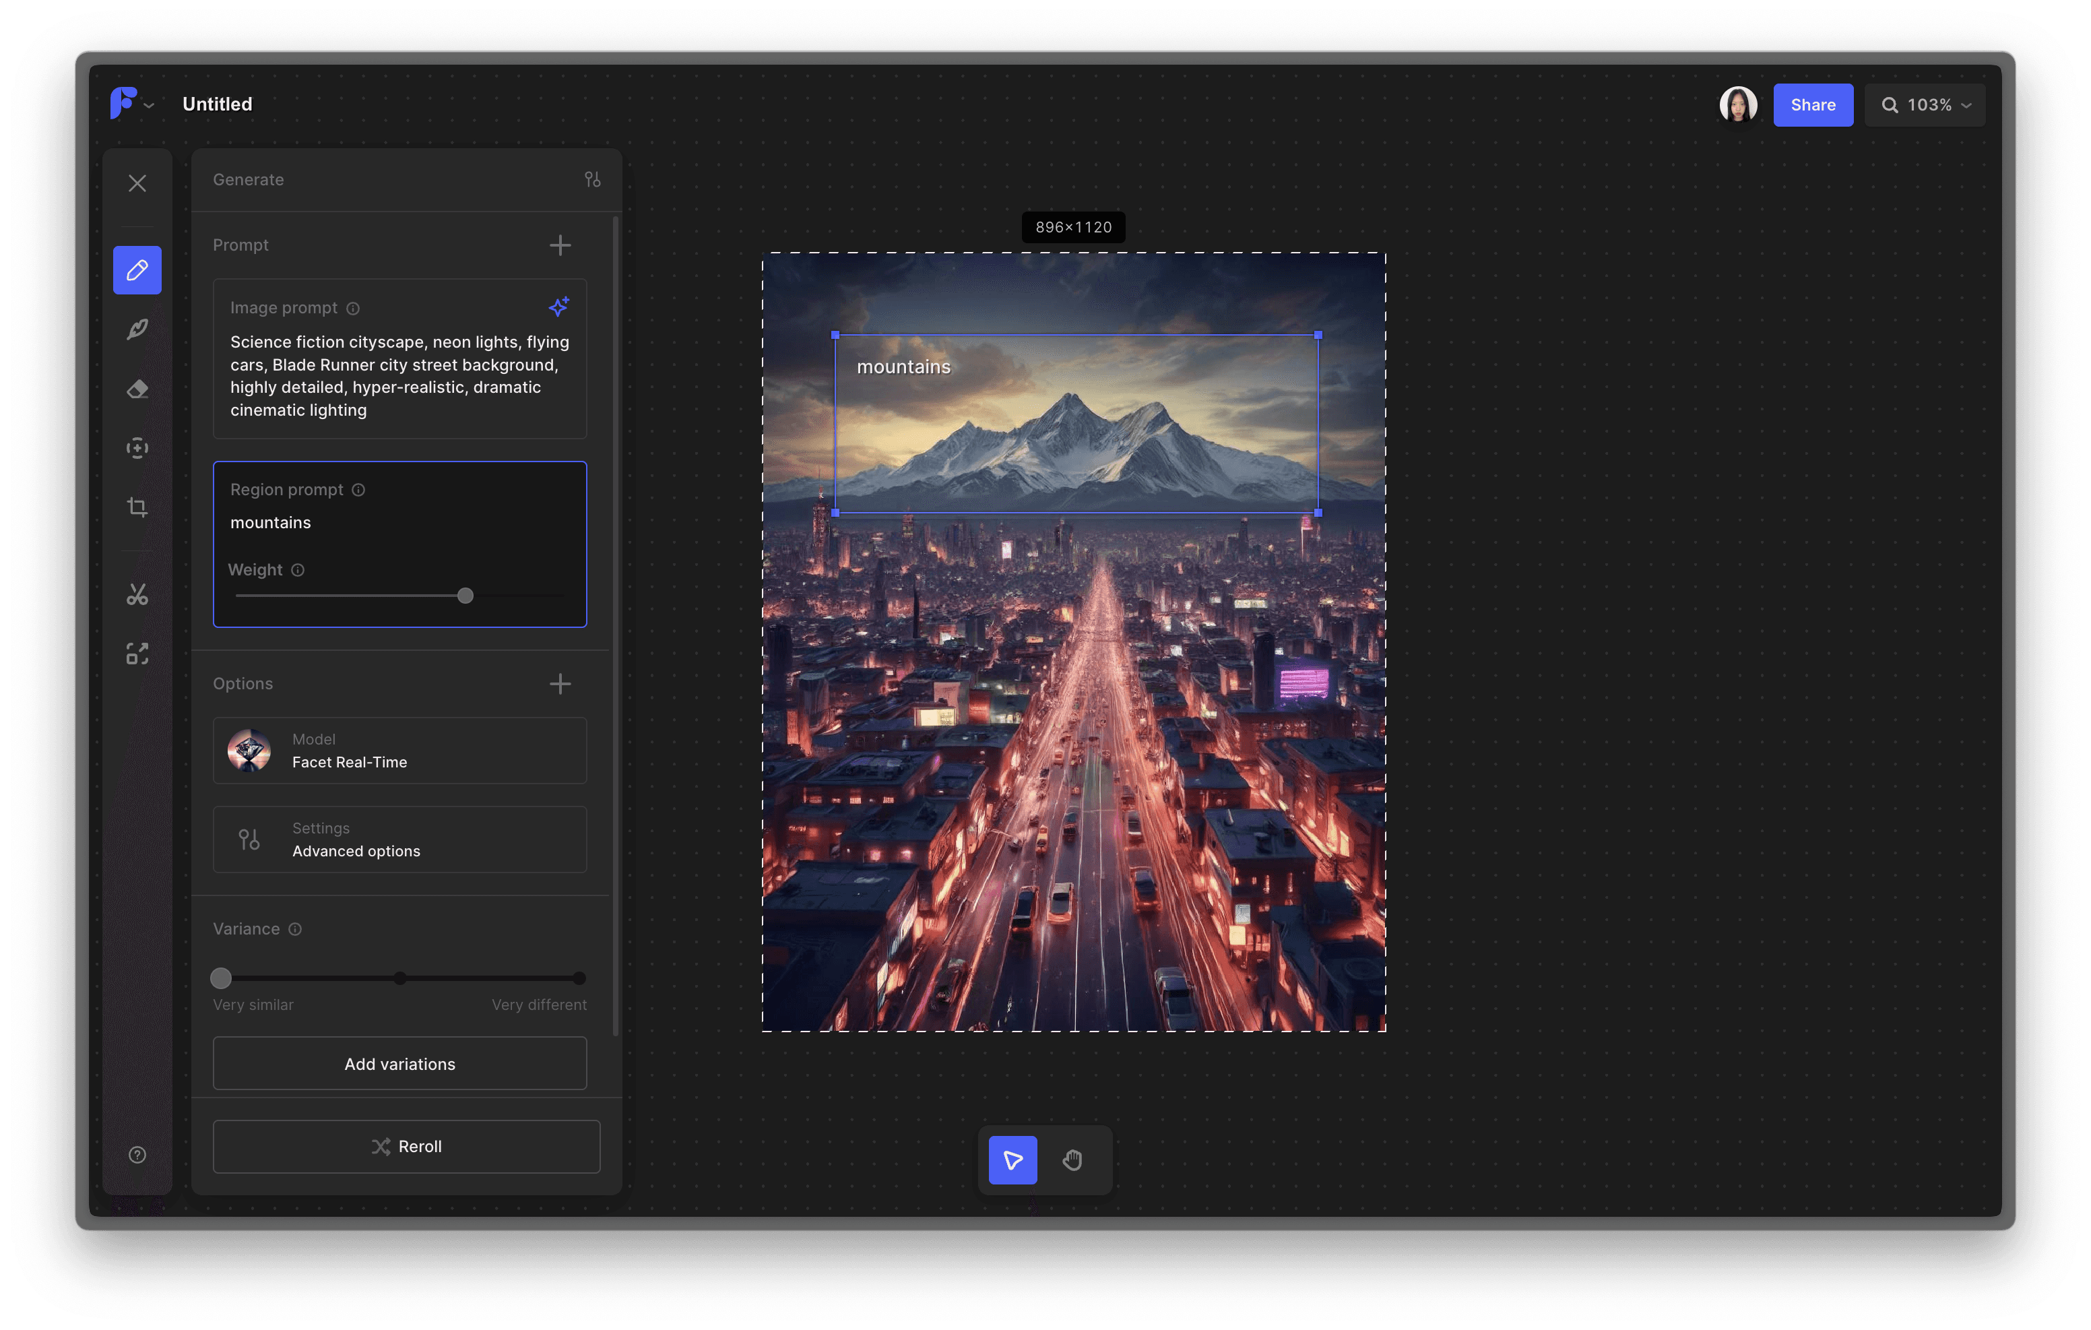Select the Eraser tool
The height and width of the screenshot is (1330, 2091).
(137, 389)
